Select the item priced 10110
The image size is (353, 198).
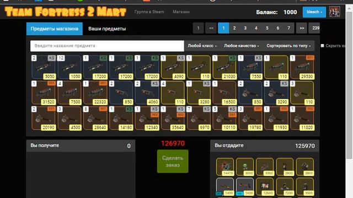tap(224, 119)
